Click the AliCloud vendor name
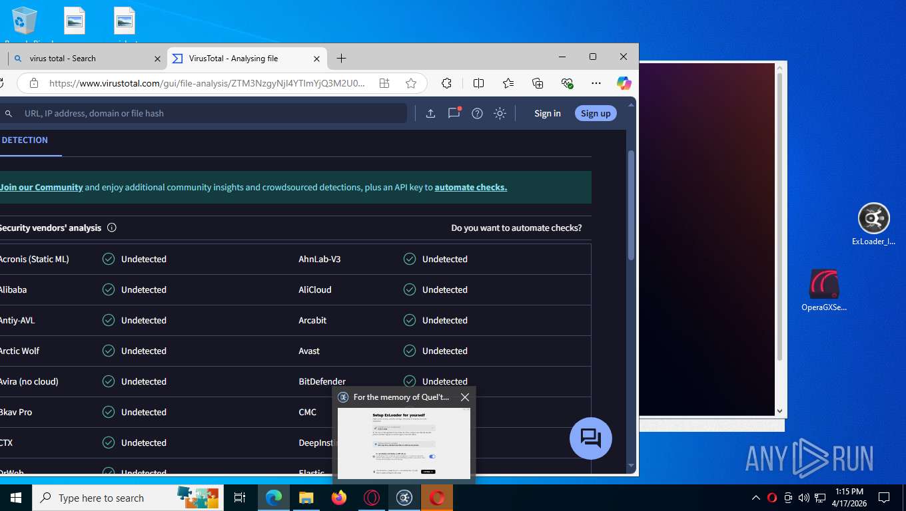The width and height of the screenshot is (906, 511). pyautogui.click(x=315, y=289)
